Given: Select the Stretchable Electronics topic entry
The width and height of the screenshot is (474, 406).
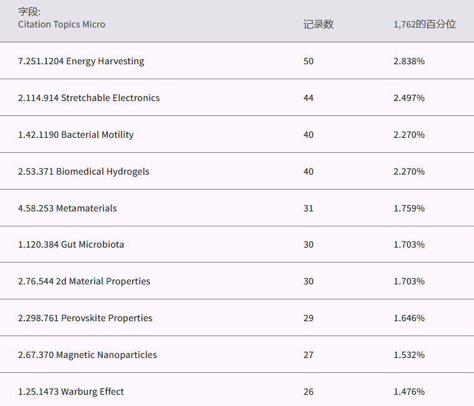Looking at the screenshot, I should tap(88, 98).
